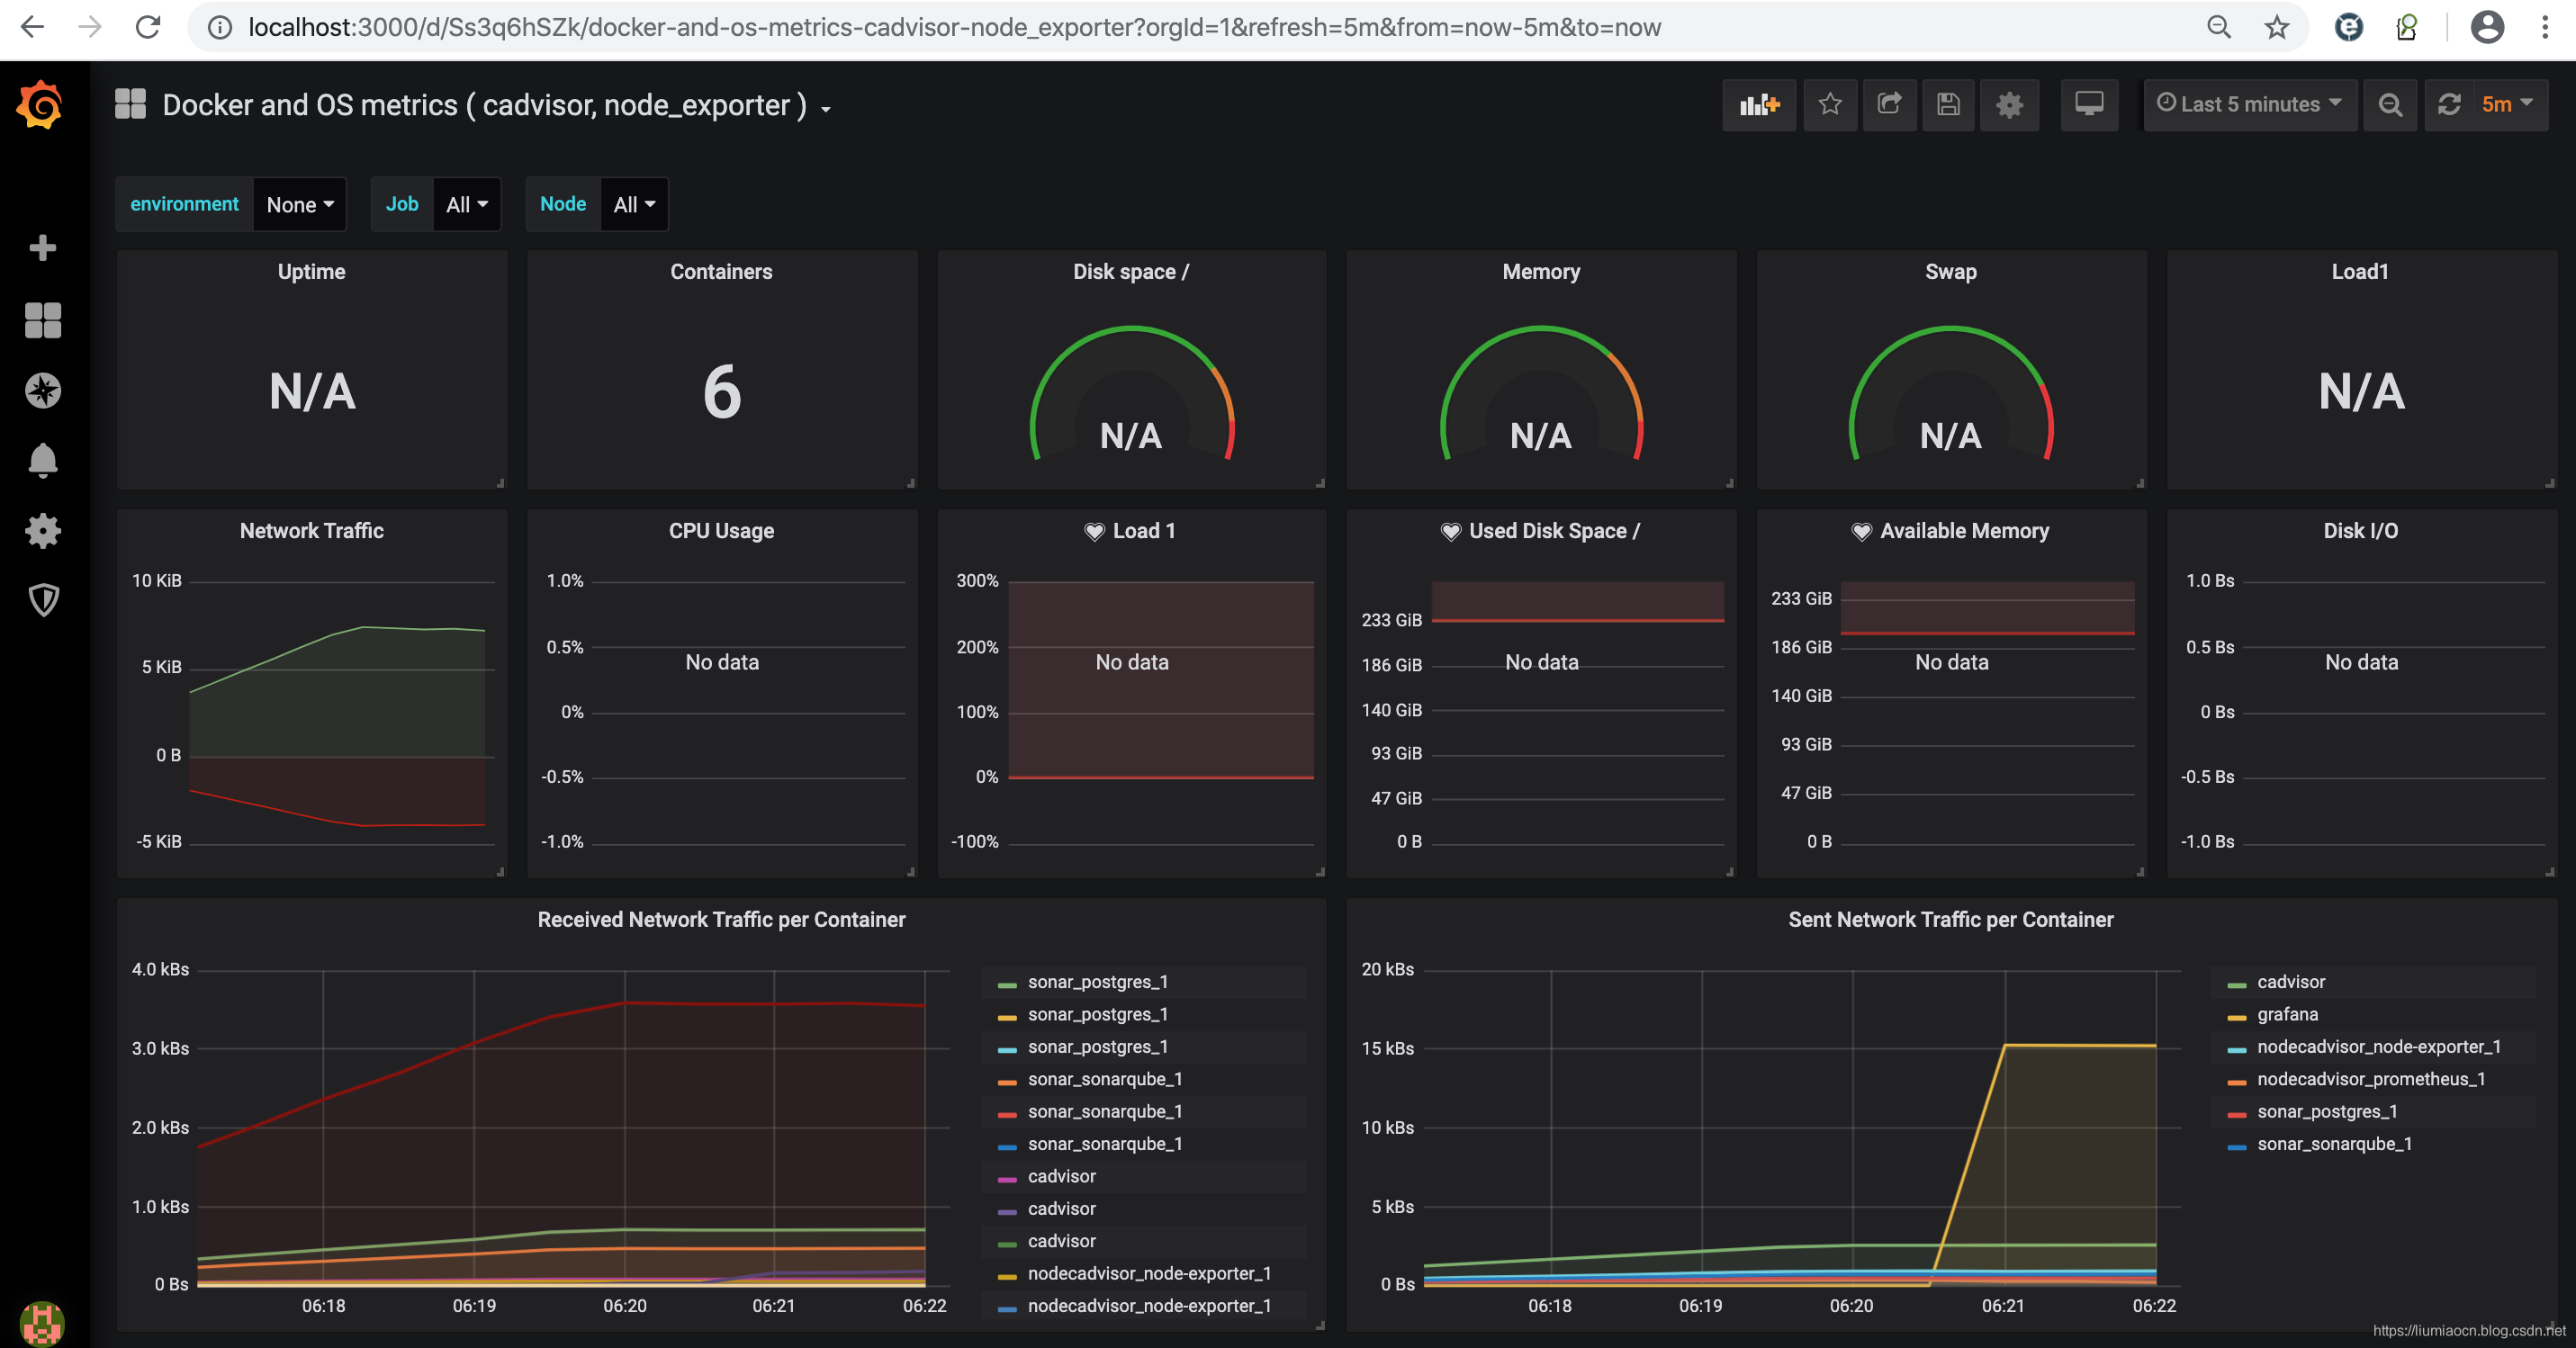Image resolution: width=2576 pixels, height=1348 pixels.
Task: Star this dashboard as favorite
Action: point(1830,105)
